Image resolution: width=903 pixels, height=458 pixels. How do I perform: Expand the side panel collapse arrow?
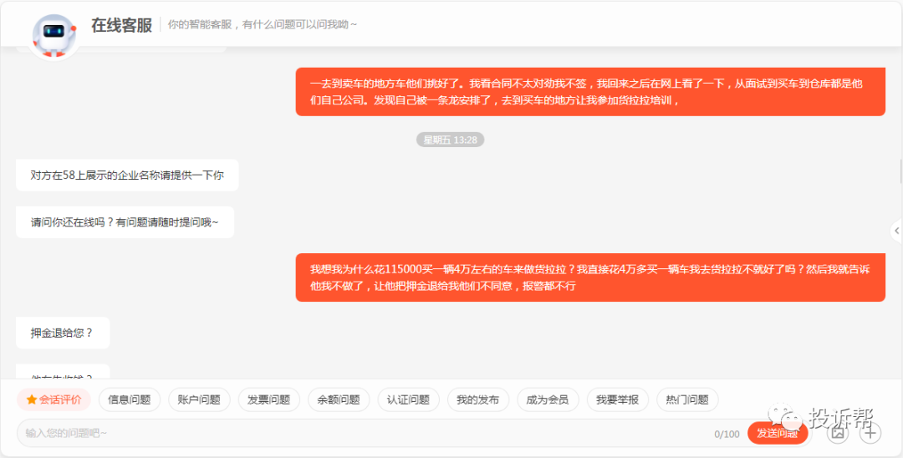[896, 231]
